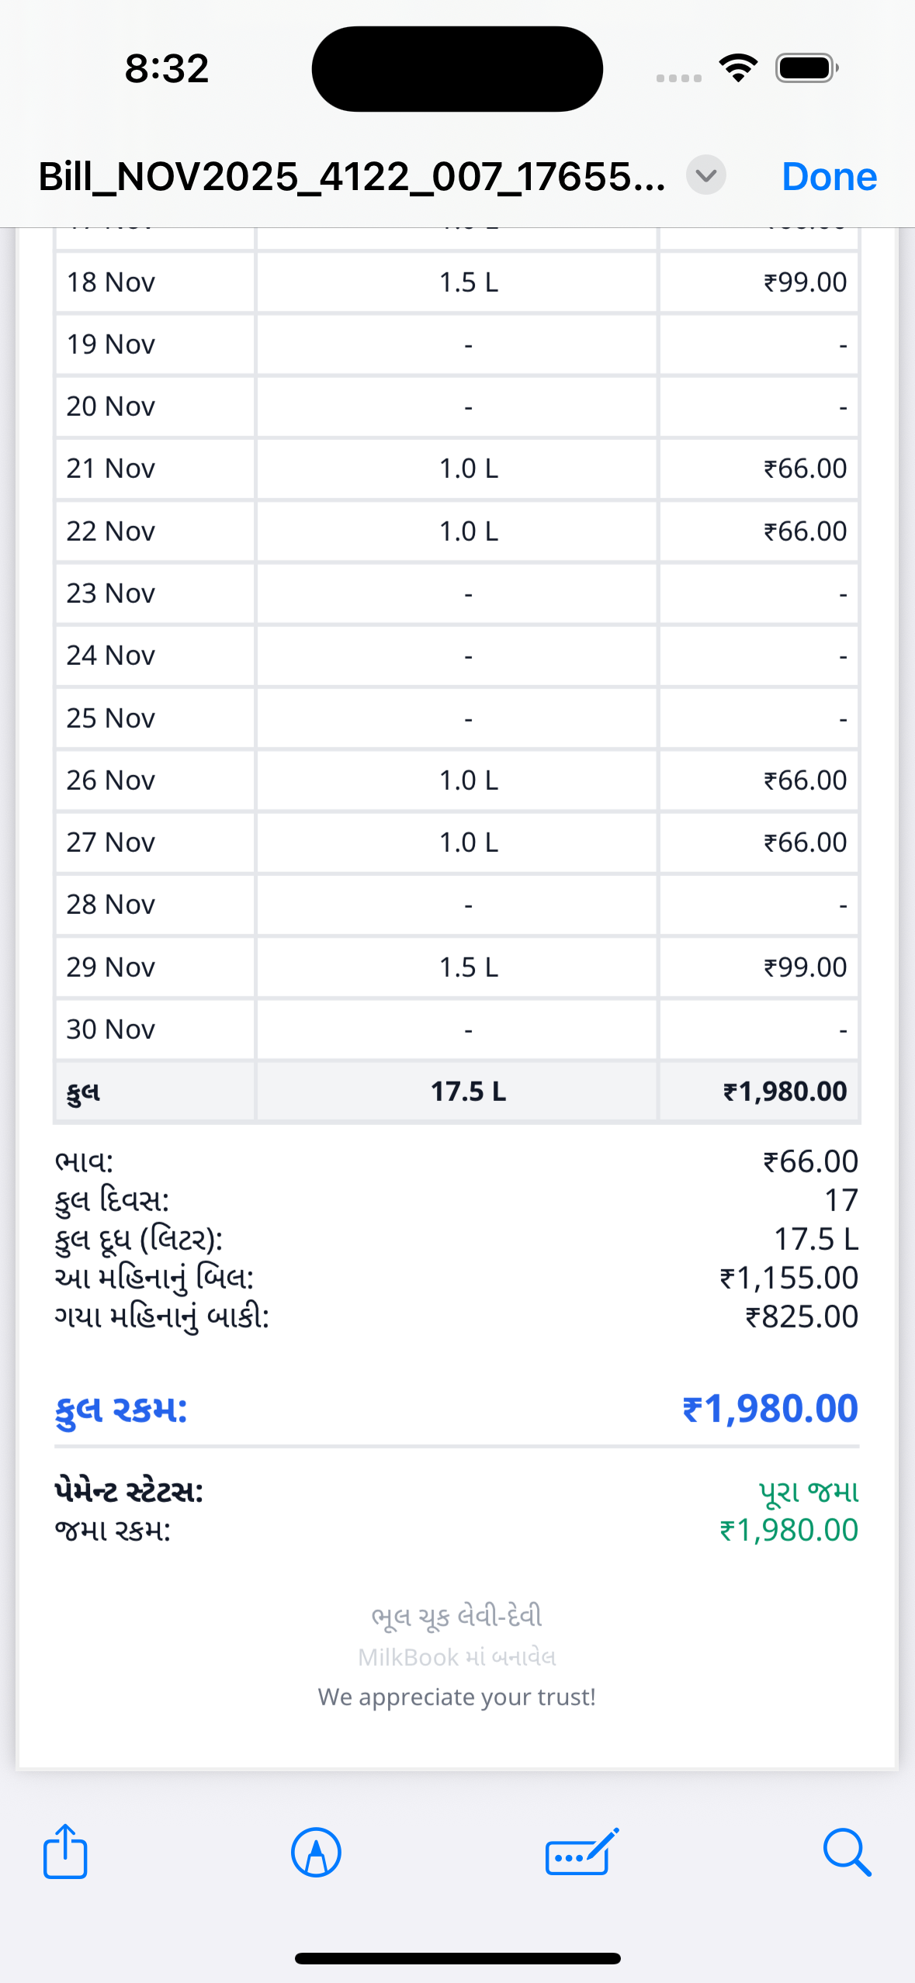Screen dimensions: 915x1983
Task: Tap the Search magnifier icon
Action: click(847, 1852)
